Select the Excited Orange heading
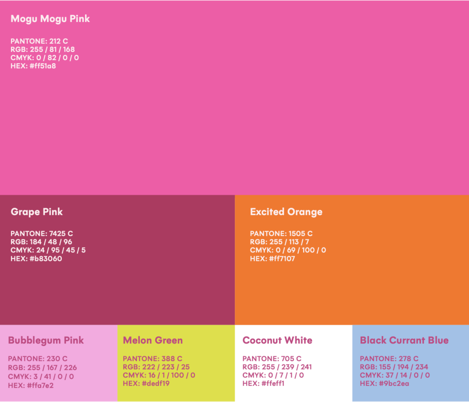 (286, 212)
